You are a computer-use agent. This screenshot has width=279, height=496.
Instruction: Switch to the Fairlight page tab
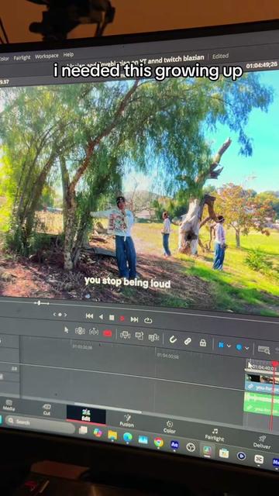pyautogui.click(x=215, y=435)
